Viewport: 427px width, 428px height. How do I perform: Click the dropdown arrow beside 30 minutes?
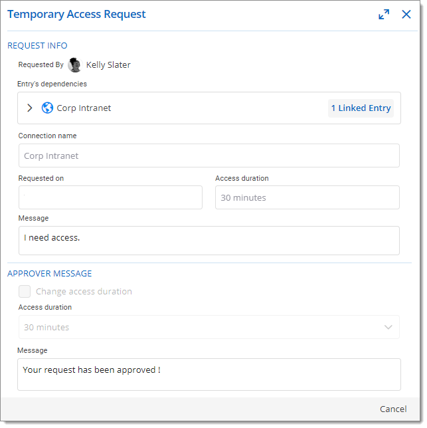tap(388, 327)
